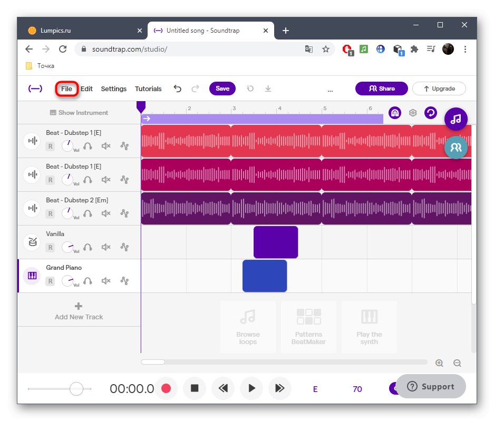This screenshot has width=494, height=421.
Task: Toggle the cycle loop button
Action: 431,113
